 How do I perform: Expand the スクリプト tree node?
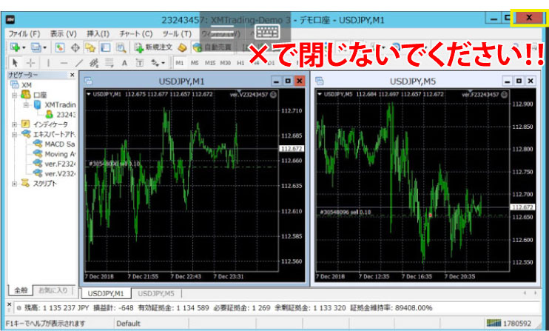click(x=14, y=183)
